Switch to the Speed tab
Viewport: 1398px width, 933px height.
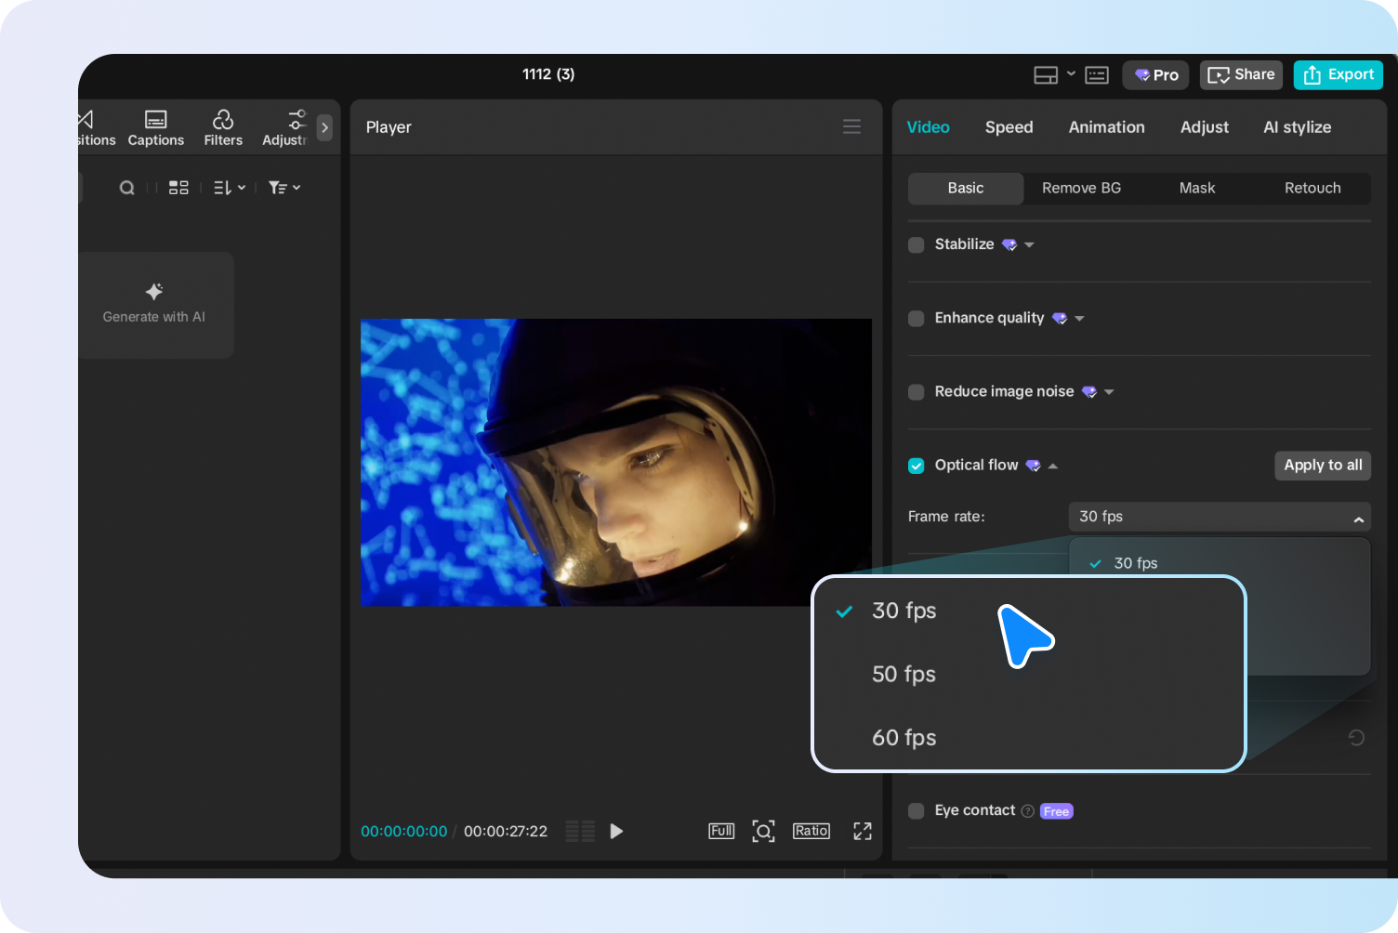1009,126
